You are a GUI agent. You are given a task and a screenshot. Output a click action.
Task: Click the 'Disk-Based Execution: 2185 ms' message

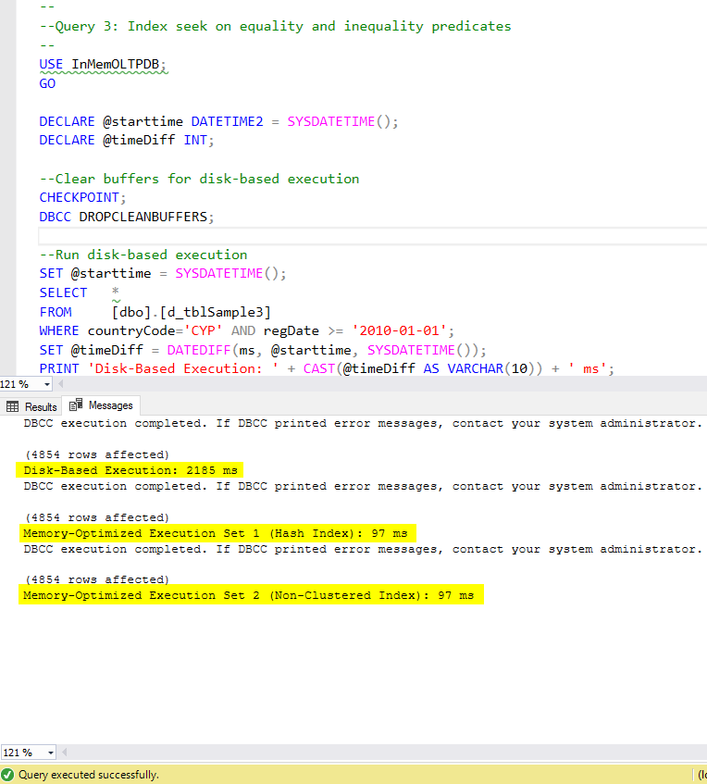tap(130, 470)
